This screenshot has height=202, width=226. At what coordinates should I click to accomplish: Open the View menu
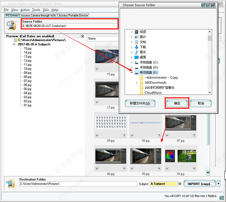[x=15, y=10]
